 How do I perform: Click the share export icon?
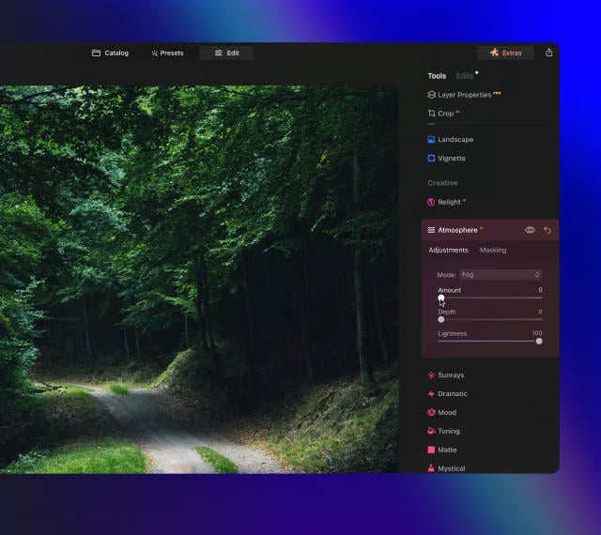[x=548, y=53]
